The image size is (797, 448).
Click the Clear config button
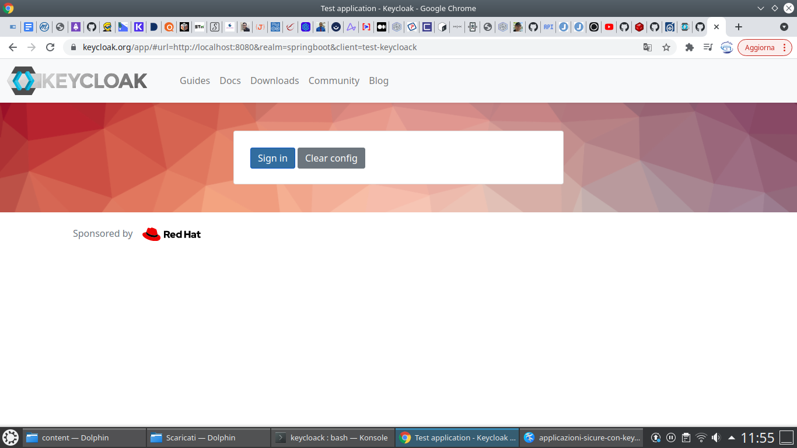pos(331,158)
